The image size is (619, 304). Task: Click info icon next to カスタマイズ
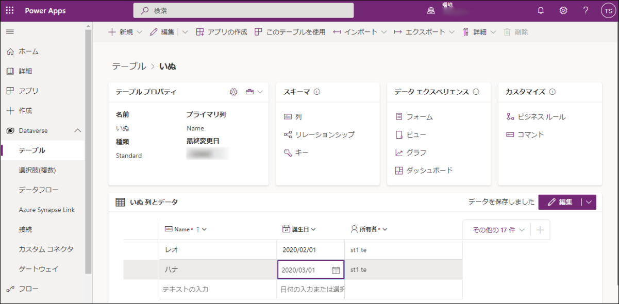click(x=552, y=92)
